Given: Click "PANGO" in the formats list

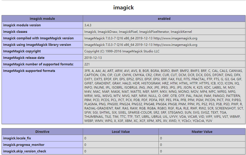Looking at the screenshot, I should pyautogui.click(x=219, y=96).
